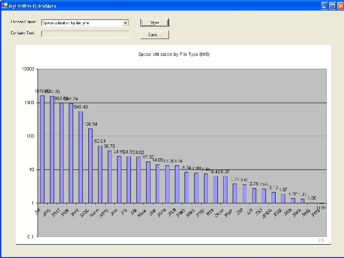Viewport: 344px width, 258px height.
Task: Click the '17.37' value label
Action: pyautogui.click(x=148, y=157)
